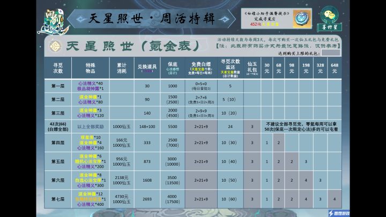This screenshot has width=386, height=217.
Task: Click the 天星照世·周活特辑 title text
Action: [152, 19]
